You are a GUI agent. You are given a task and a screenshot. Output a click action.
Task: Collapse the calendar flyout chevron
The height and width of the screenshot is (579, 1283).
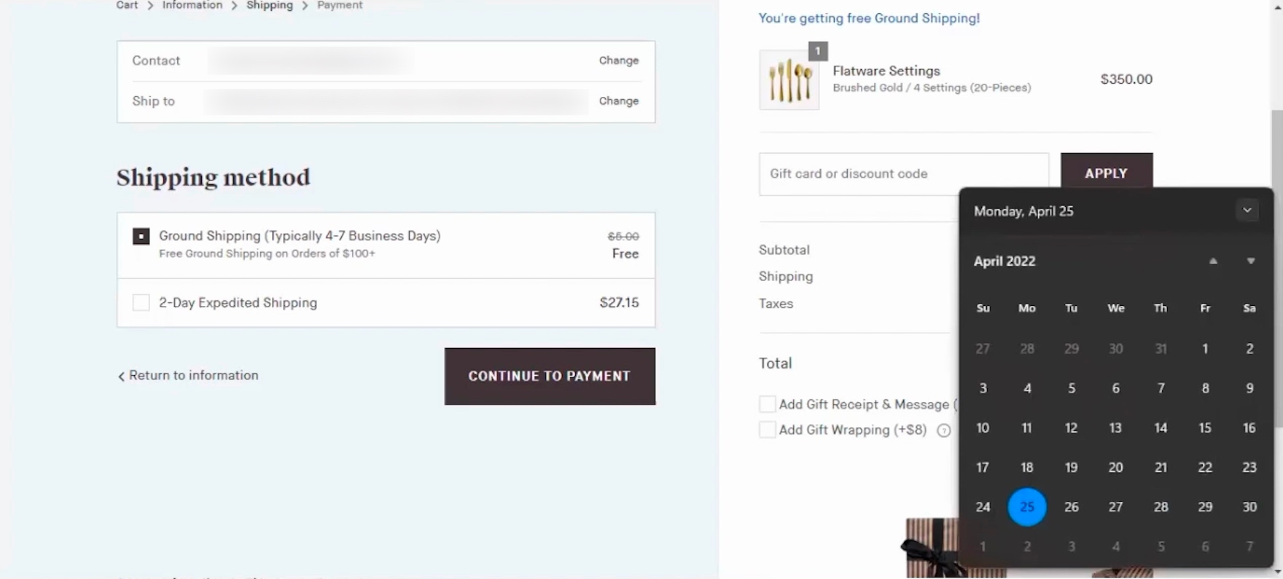tap(1247, 210)
